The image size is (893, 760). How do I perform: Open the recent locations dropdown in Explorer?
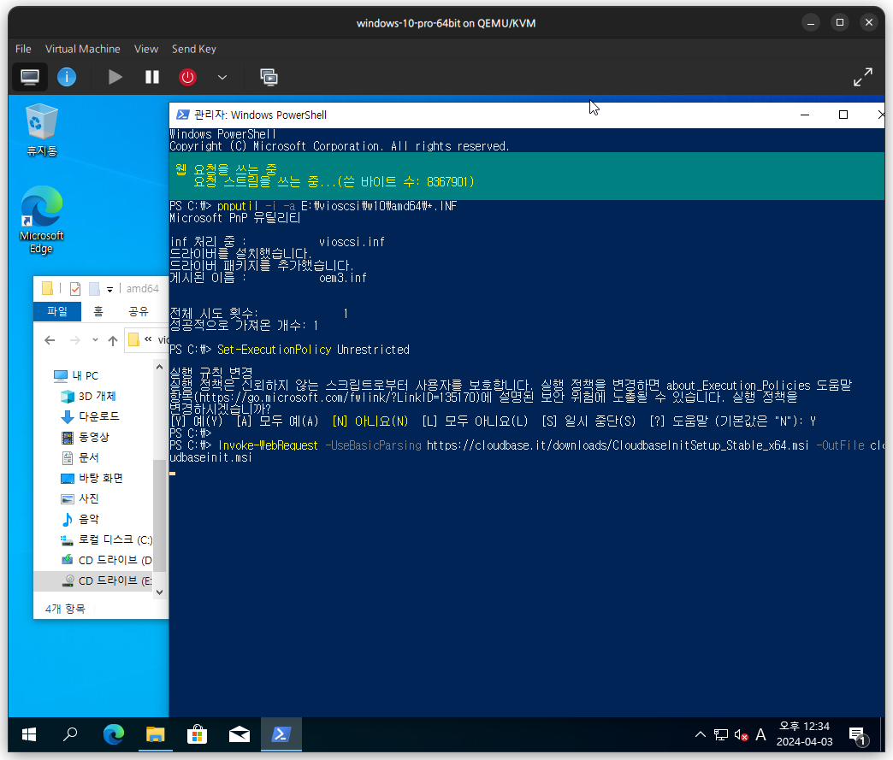point(95,340)
